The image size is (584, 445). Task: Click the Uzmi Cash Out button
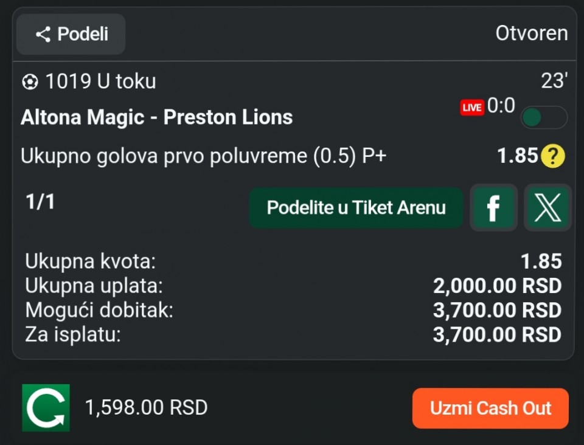click(x=490, y=408)
